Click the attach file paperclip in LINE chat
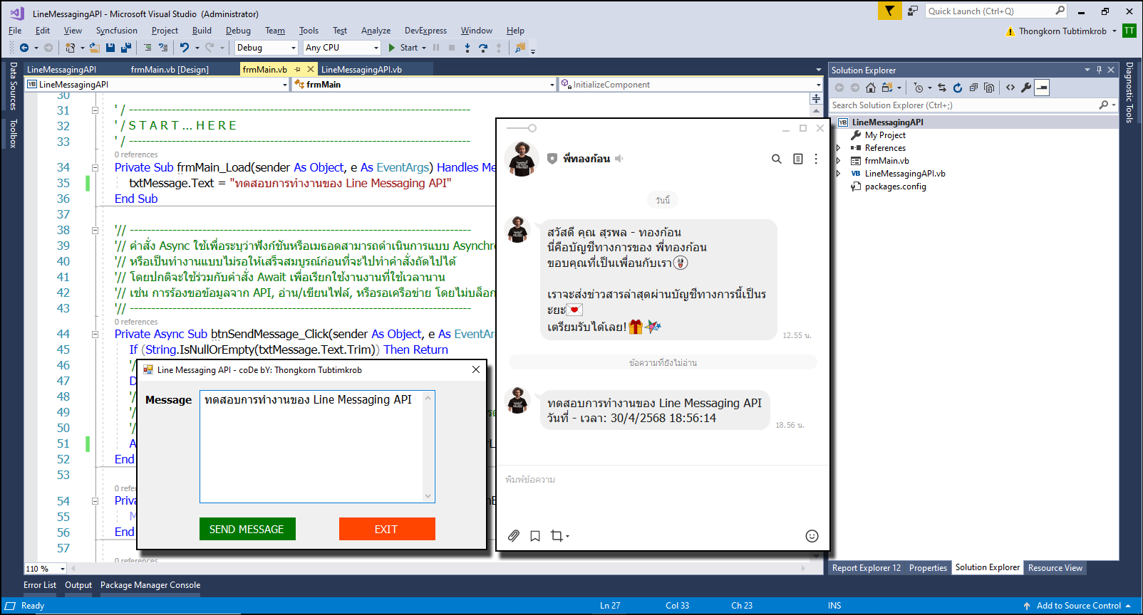The width and height of the screenshot is (1143, 615). pyautogui.click(x=513, y=536)
